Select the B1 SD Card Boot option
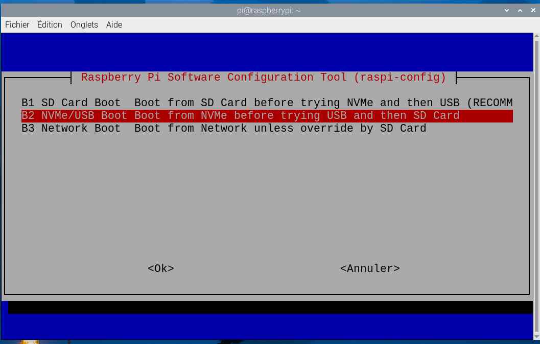 [267, 103]
